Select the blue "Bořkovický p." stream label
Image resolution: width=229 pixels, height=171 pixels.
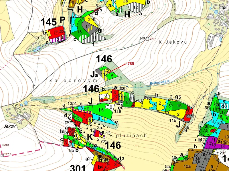click(160, 82)
